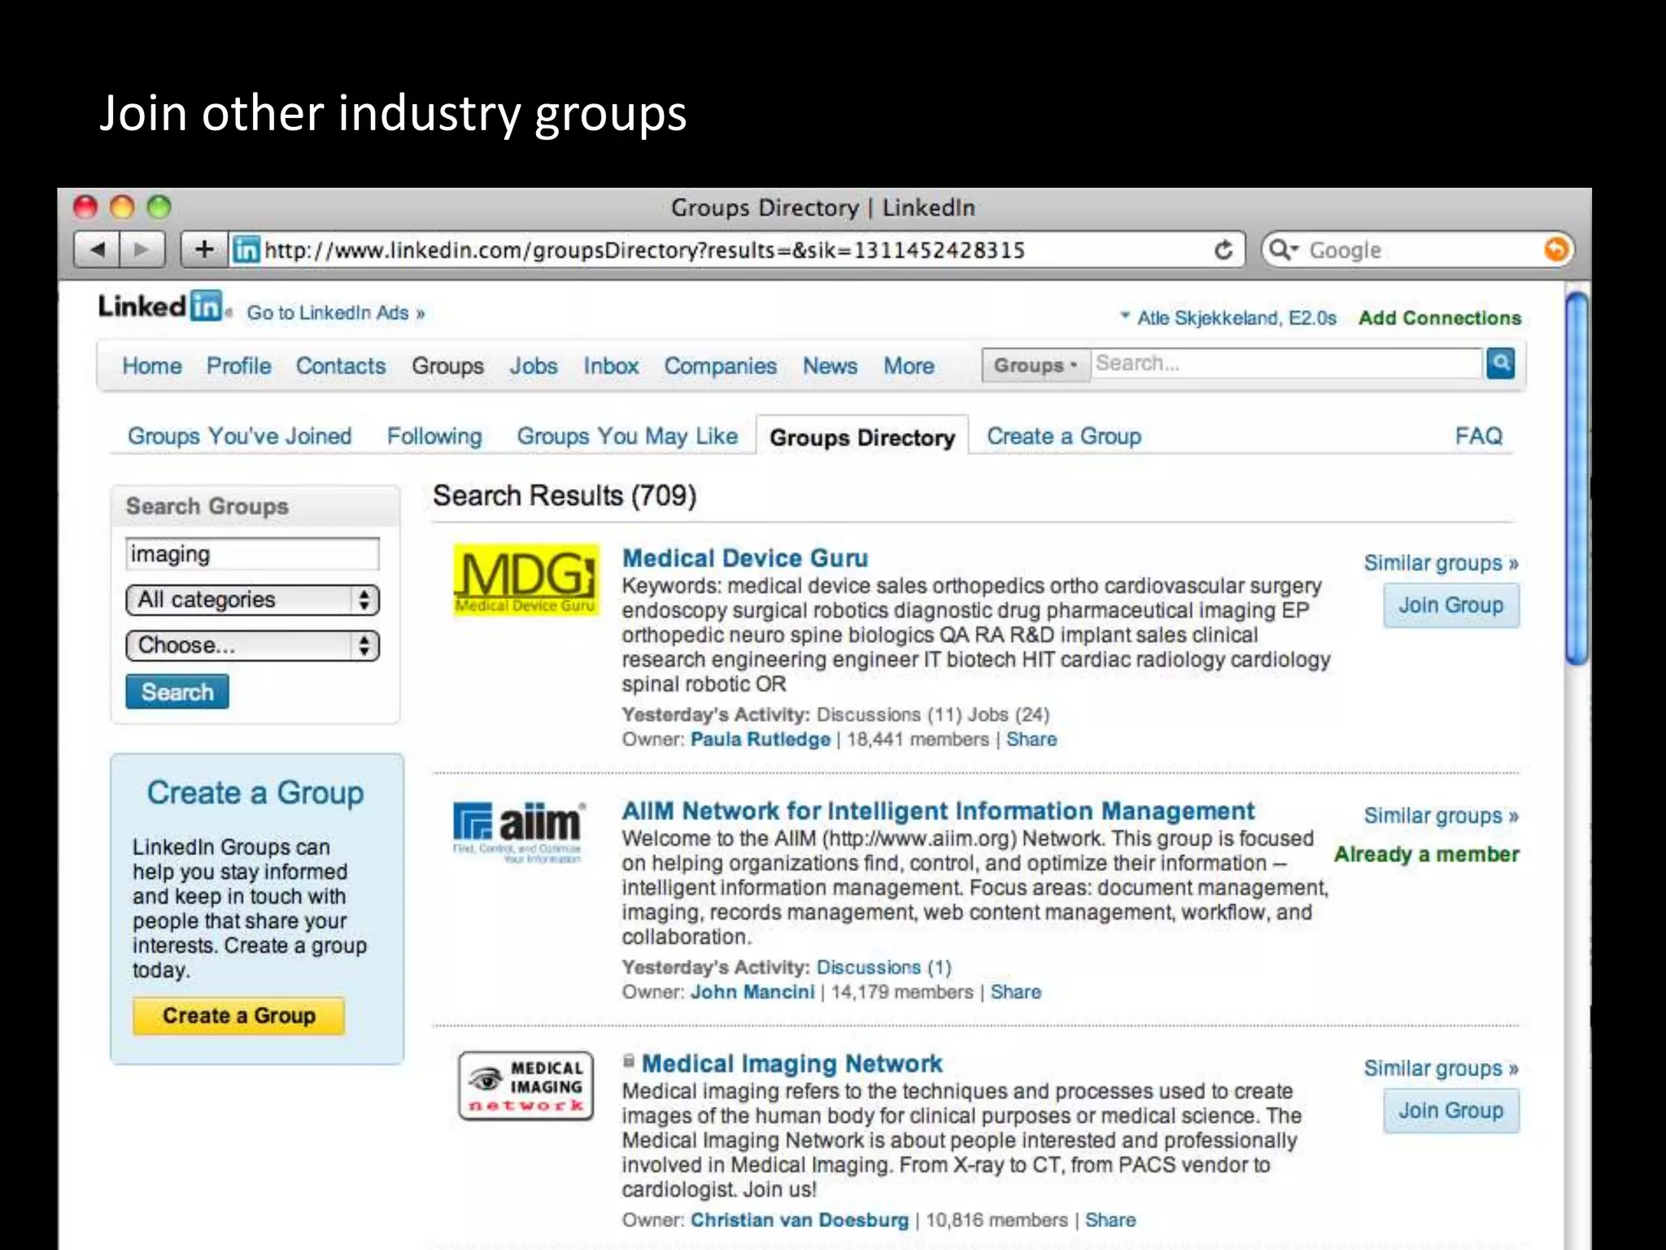Open the Companies menu item

tap(721, 366)
